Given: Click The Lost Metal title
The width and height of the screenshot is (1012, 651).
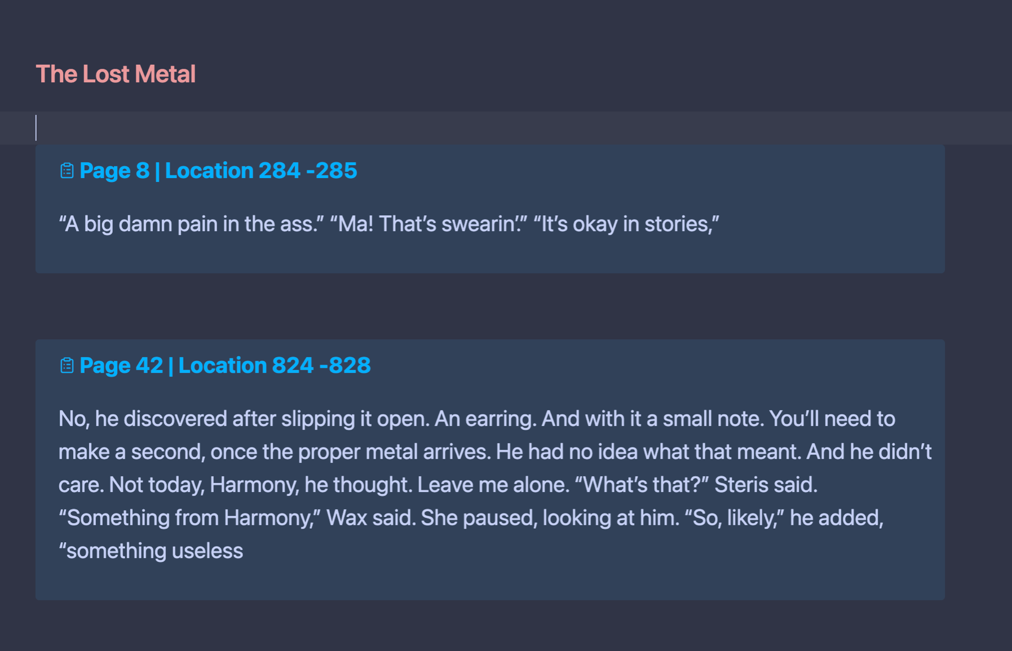Looking at the screenshot, I should (x=116, y=74).
